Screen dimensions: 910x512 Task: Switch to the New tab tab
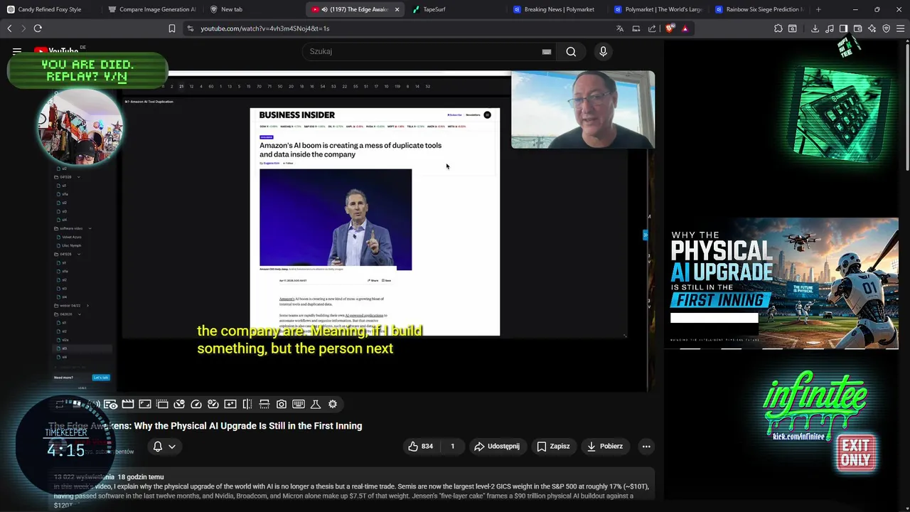click(x=254, y=9)
